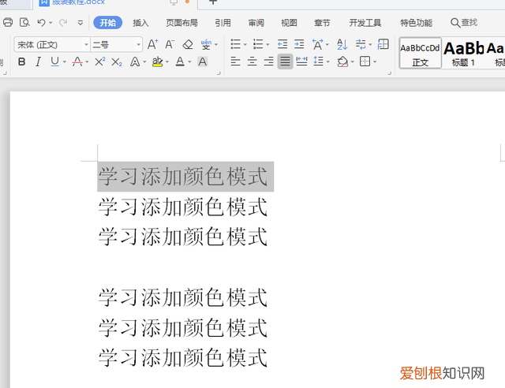
Task: Open the 开发工具 ribbon tab
Action: click(x=365, y=23)
